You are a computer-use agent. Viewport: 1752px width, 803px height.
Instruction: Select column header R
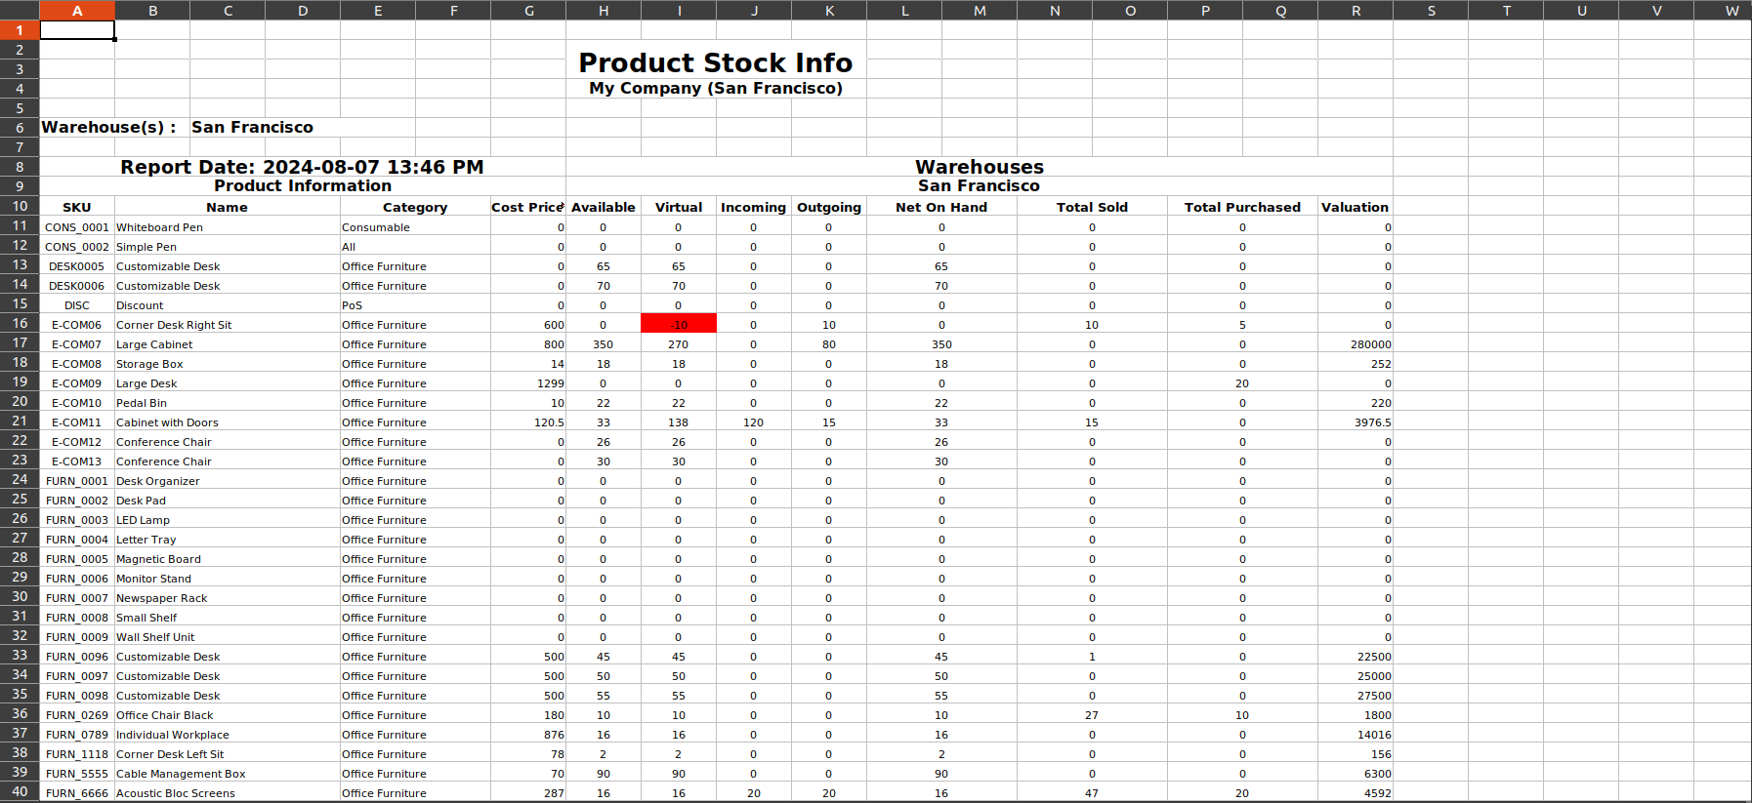click(x=1356, y=10)
